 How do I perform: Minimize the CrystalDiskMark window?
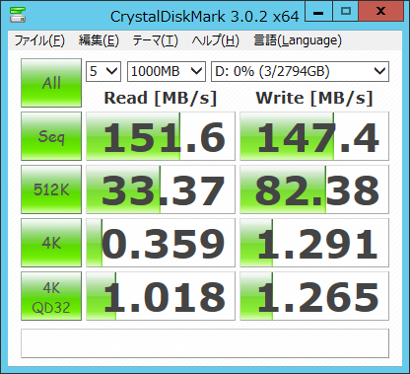(318, 12)
